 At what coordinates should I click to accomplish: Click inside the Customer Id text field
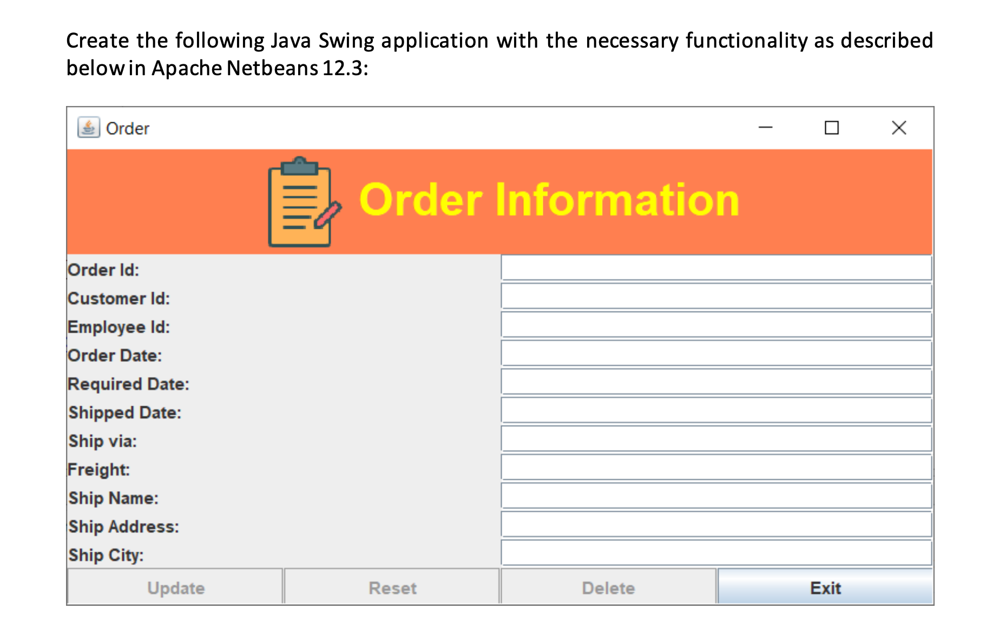point(714,296)
